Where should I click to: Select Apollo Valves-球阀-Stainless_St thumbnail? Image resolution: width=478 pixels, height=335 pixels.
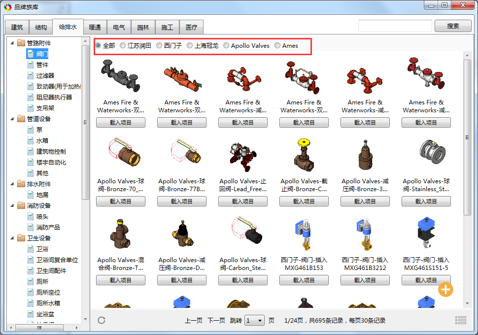(432, 152)
